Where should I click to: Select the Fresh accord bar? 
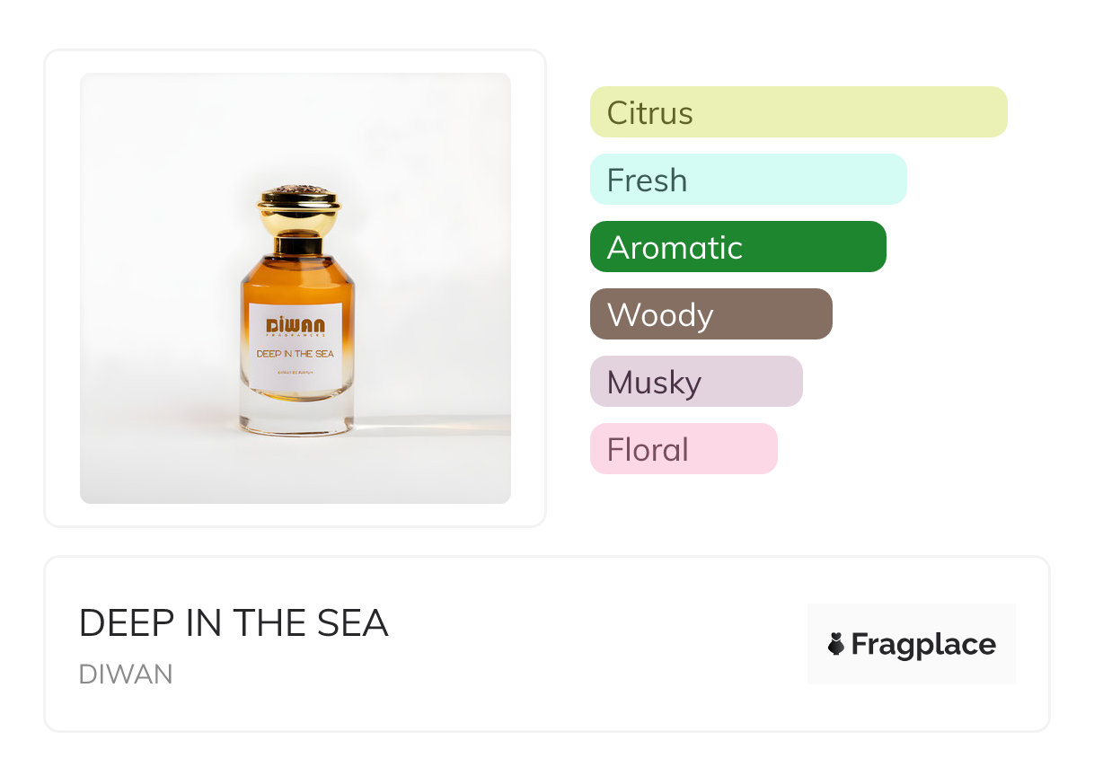pos(747,180)
